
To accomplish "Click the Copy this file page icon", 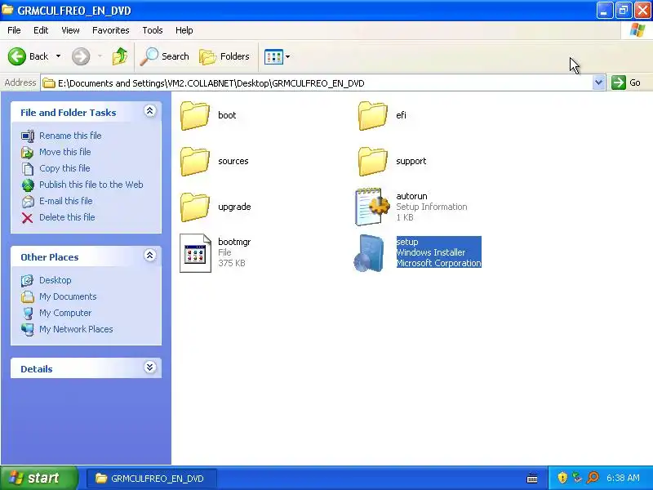I will (x=28, y=169).
